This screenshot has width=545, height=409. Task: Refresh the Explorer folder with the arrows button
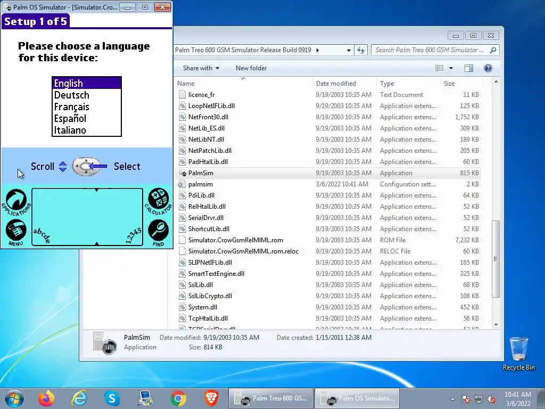361,50
